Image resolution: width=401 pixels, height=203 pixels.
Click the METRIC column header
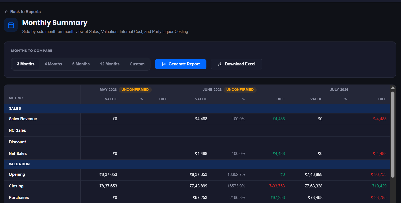point(16,98)
